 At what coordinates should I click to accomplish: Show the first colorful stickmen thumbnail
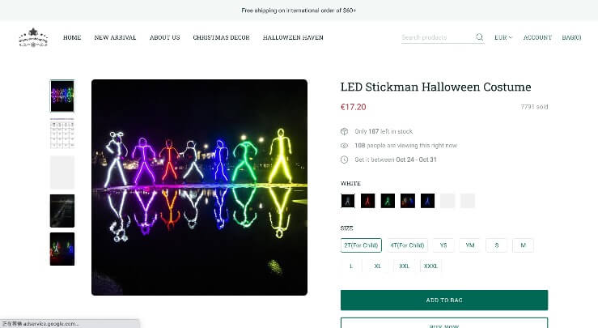click(62, 96)
